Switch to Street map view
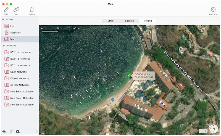 tap(111, 21)
